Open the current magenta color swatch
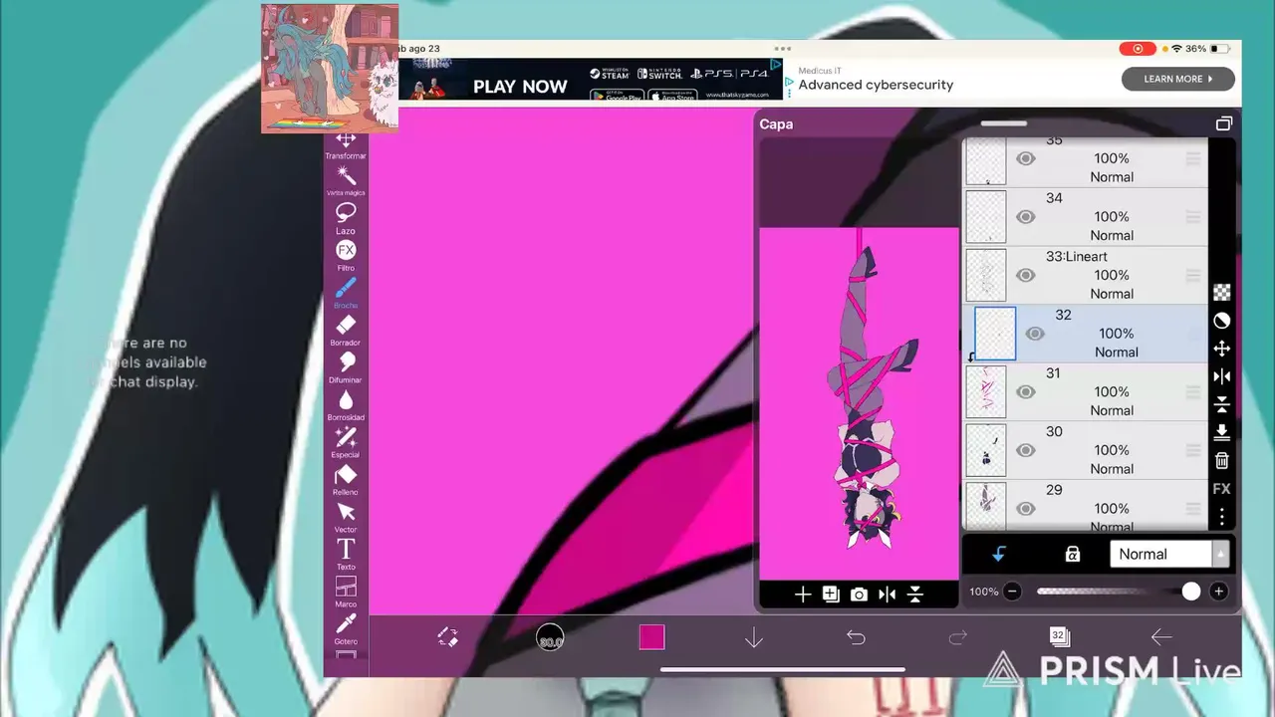This screenshot has height=717, width=1275. 651,637
